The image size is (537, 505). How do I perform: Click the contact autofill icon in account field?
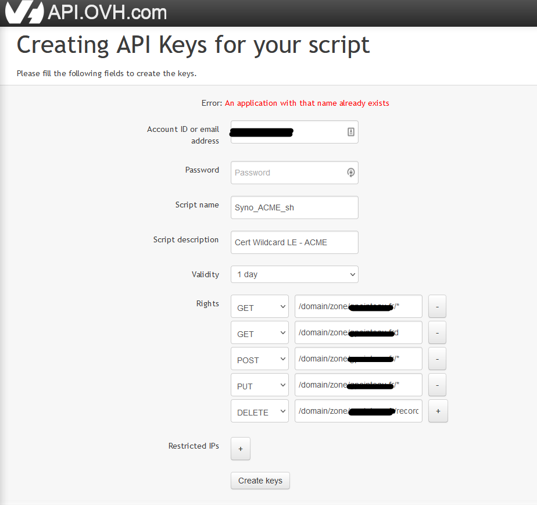pyautogui.click(x=350, y=132)
